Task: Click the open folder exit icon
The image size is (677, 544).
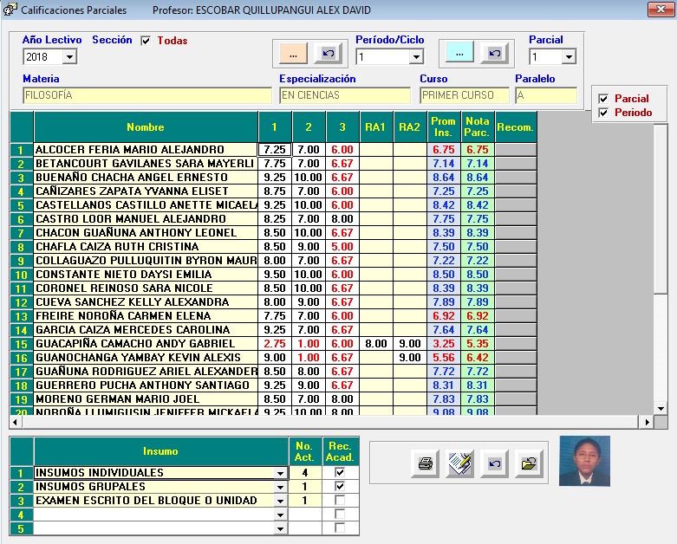Action: [527, 463]
